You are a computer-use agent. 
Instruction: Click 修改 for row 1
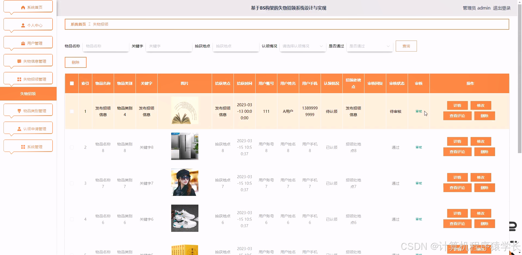click(x=481, y=105)
